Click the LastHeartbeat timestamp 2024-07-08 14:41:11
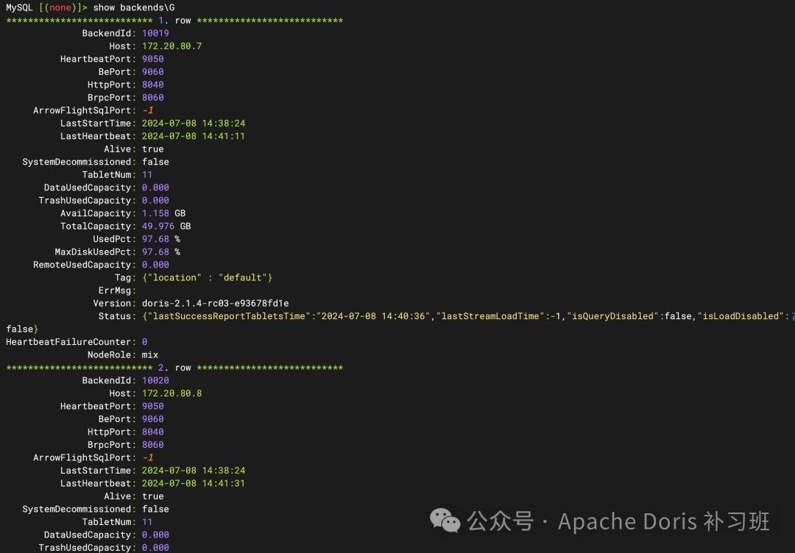The image size is (795, 553). pyautogui.click(x=194, y=135)
